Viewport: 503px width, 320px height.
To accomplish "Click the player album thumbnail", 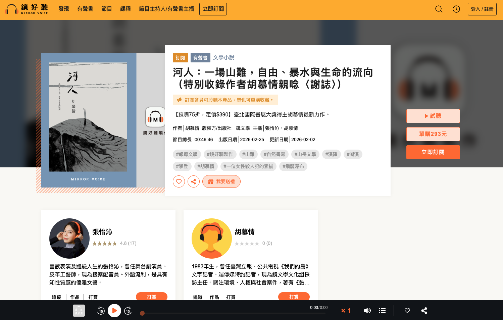I will (79, 311).
